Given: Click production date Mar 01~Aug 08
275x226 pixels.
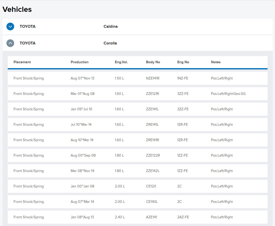Looking at the screenshot, I should 82,94.
